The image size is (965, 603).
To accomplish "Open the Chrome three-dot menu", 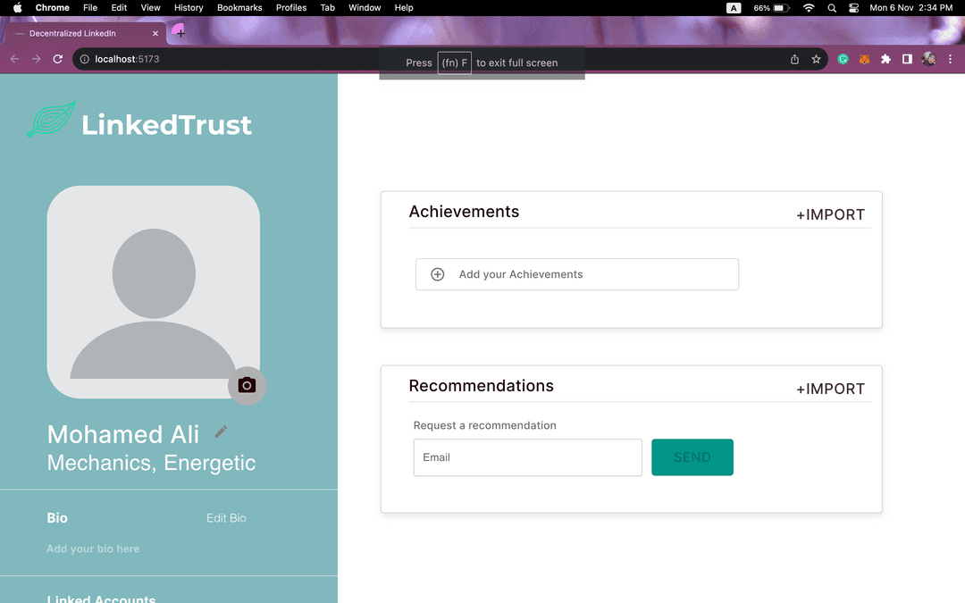I will (x=950, y=59).
